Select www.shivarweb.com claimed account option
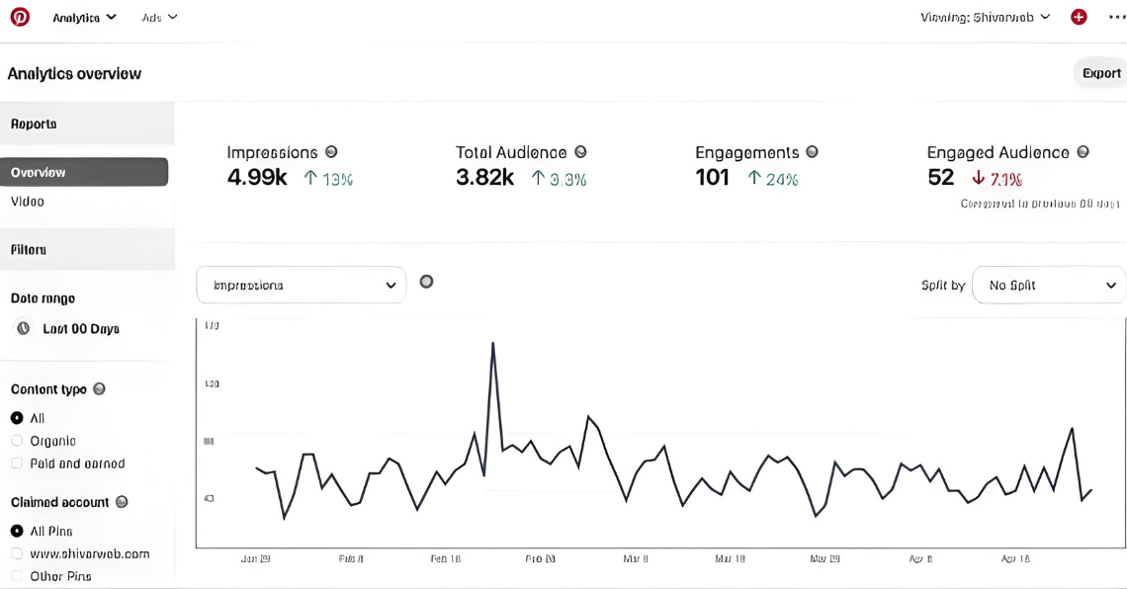Image resolution: width=1127 pixels, height=589 pixels. pyautogui.click(x=17, y=553)
